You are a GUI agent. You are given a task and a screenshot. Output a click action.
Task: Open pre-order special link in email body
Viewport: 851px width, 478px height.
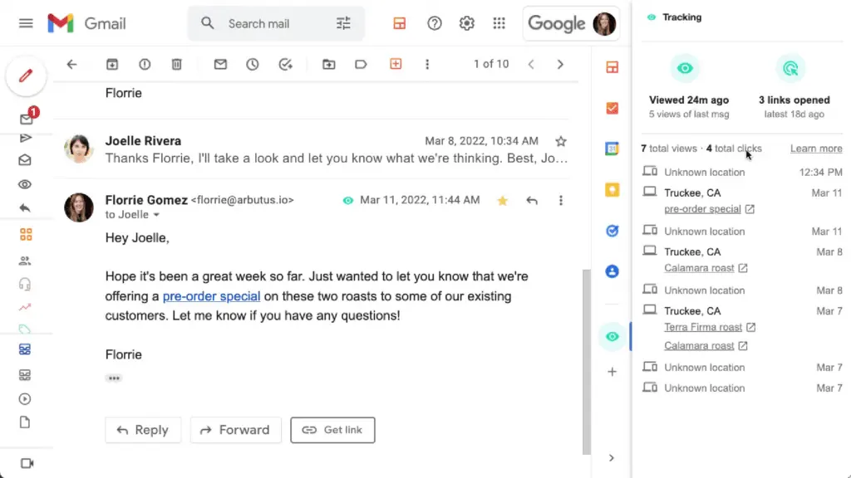211,296
